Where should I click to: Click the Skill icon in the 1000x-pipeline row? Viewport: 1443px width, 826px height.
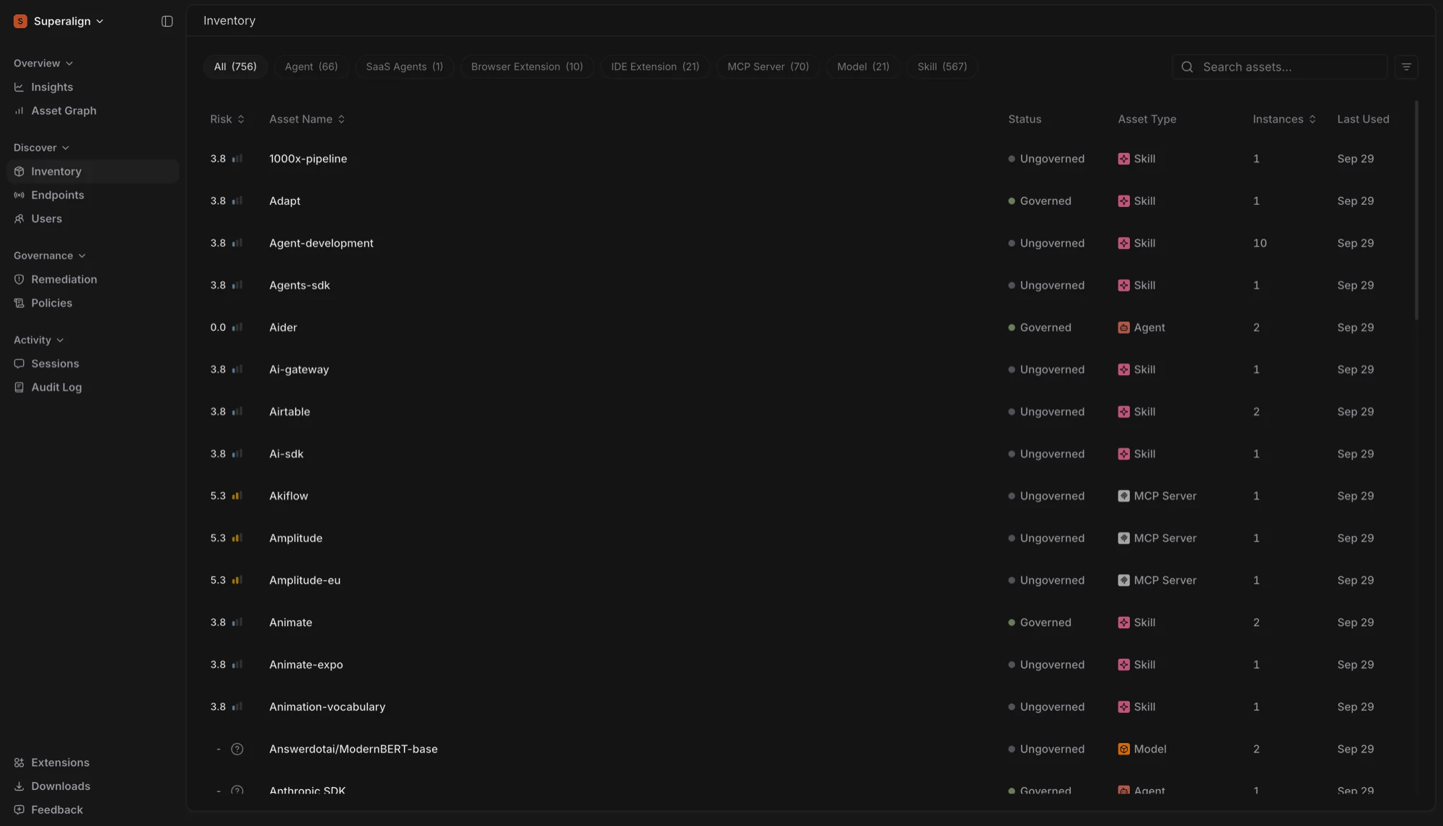click(x=1123, y=159)
